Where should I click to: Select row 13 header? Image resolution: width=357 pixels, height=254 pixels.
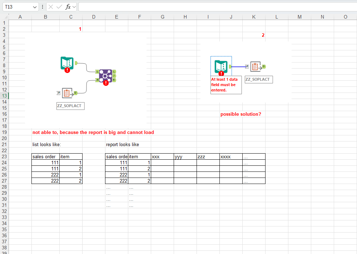point(4,96)
